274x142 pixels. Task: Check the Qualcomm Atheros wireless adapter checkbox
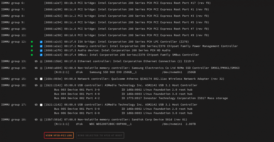coord(41,79)
